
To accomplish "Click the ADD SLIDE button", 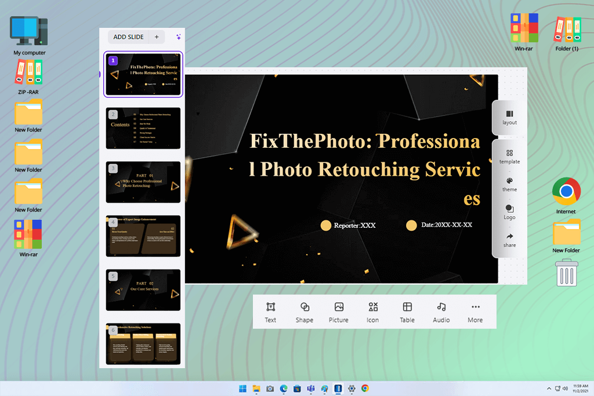I will [128, 37].
